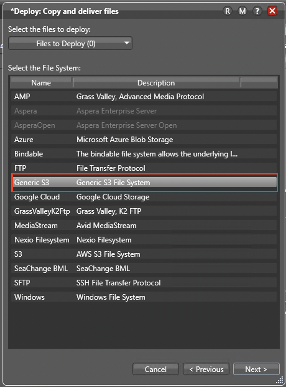
Task: Sort by the Description column header
Action: [x=156, y=83]
